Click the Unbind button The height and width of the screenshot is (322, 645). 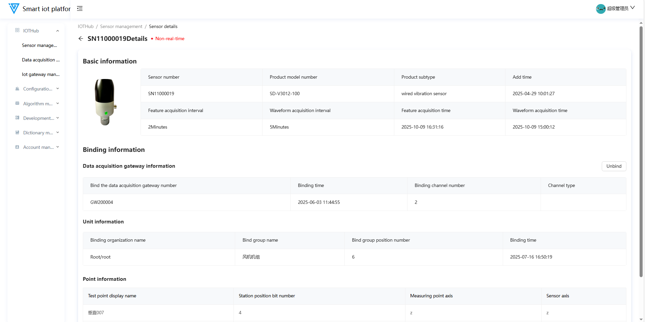(614, 166)
